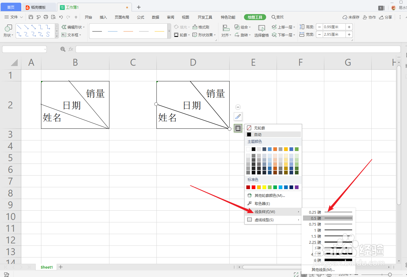The height and width of the screenshot is (277, 407).
Task: Click 分享 share button
Action: (385, 17)
